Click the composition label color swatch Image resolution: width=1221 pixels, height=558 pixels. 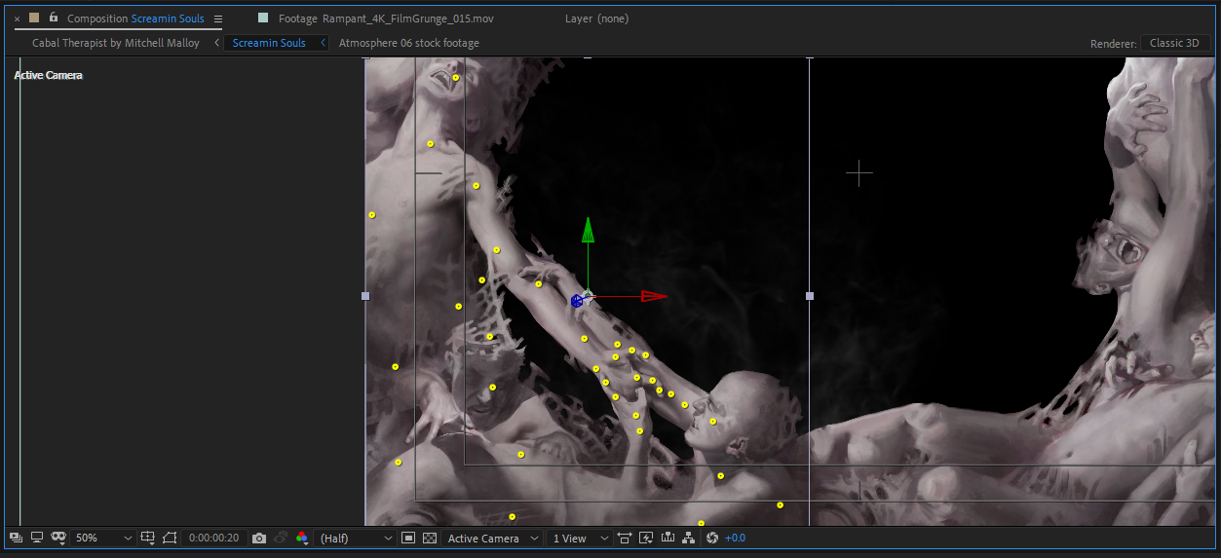(x=34, y=18)
